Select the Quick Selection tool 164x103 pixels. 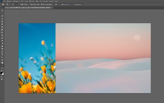[2, 19]
